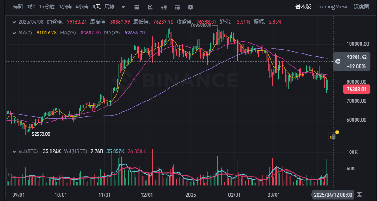Viewport: 377px width, 201px height.
Task: Open the calendar date range icon
Action: (x=136, y=7)
